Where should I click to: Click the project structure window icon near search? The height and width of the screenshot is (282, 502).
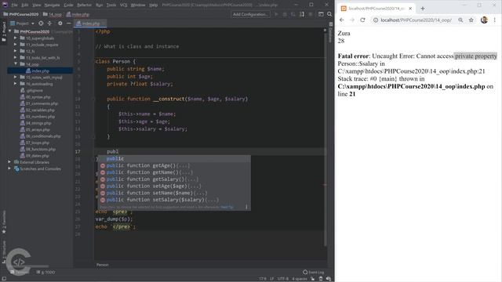tap(321, 14)
